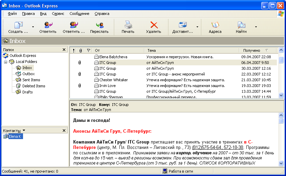Open the Сообщение menu
The width and height of the screenshot is (286, 176).
coord(79,14)
